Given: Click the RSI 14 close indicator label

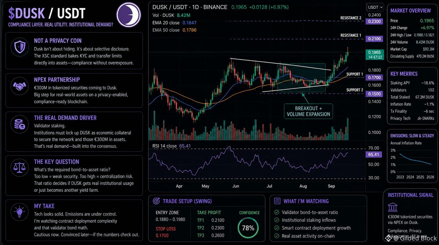Looking at the screenshot, I should point(171,146).
